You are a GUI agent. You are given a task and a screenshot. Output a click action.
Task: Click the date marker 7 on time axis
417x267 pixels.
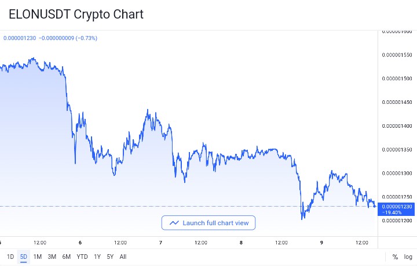point(160,243)
